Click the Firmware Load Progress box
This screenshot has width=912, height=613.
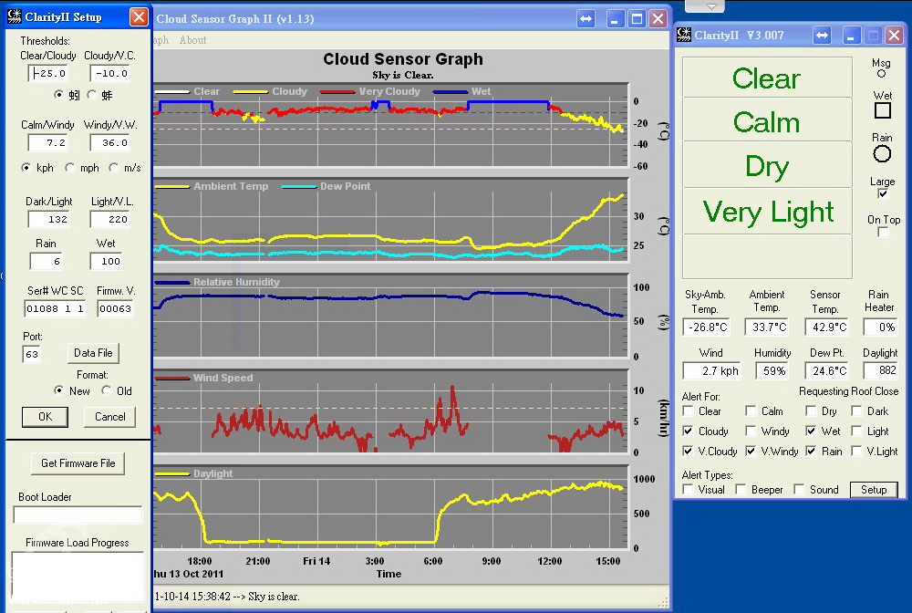[78, 577]
